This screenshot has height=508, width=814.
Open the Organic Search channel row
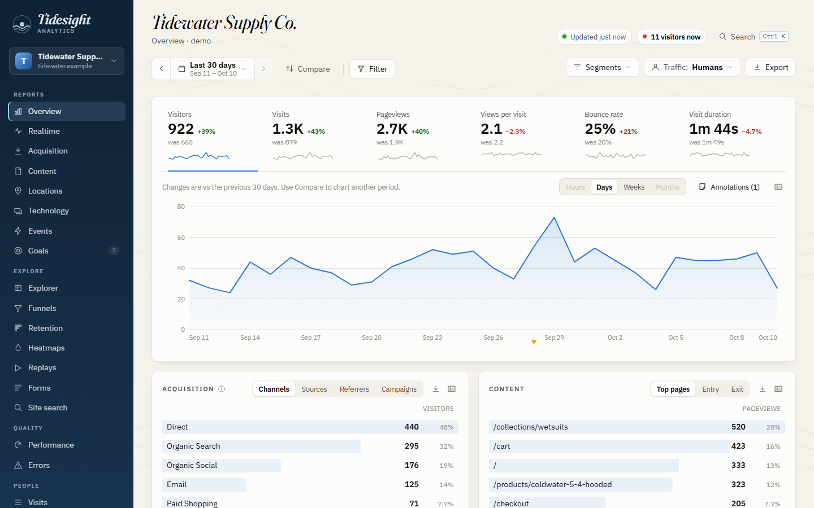[310, 446]
